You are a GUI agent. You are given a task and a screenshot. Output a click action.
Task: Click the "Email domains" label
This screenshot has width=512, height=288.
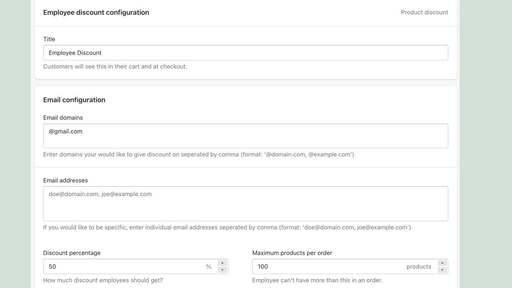(63, 118)
